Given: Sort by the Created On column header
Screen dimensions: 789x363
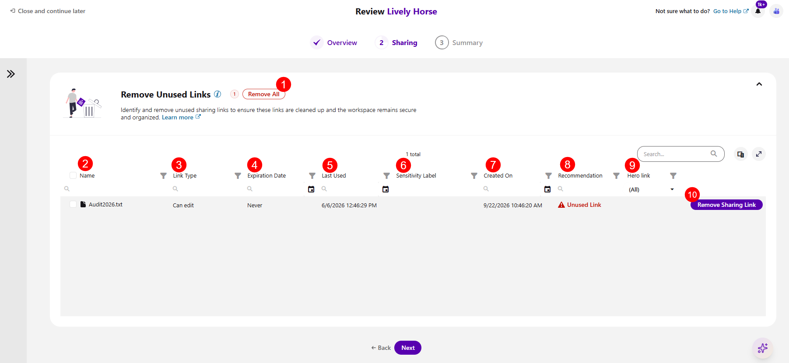Looking at the screenshot, I should pyautogui.click(x=498, y=175).
